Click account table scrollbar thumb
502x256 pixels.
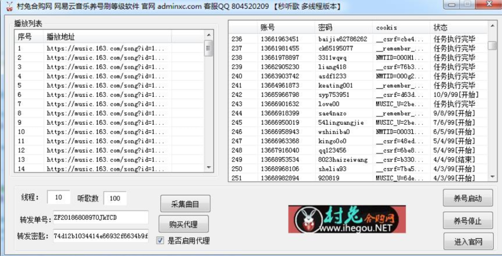point(492,46)
